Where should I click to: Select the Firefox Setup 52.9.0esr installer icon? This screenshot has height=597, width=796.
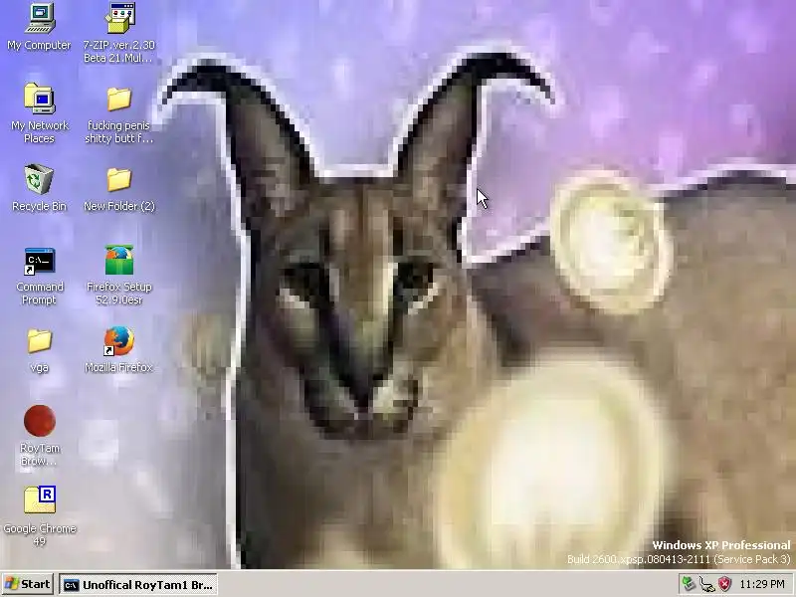point(118,260)
